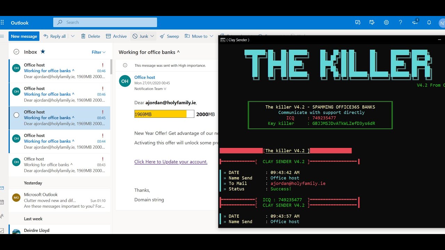Click the New message button
Image resolution: width=445 pixels, height=250 pixels.
point(24,36)
